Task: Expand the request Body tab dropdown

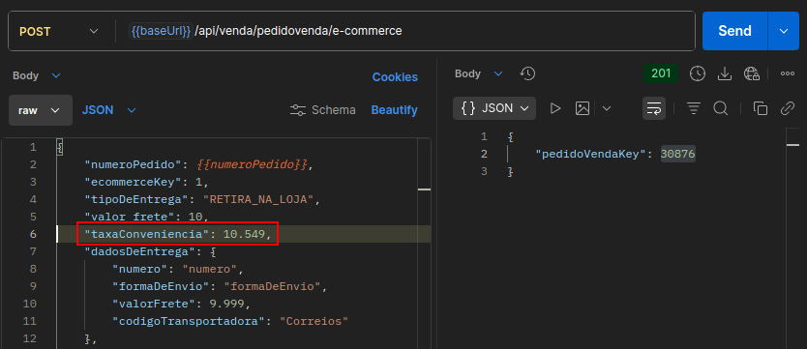Action: tap(37, 75)
